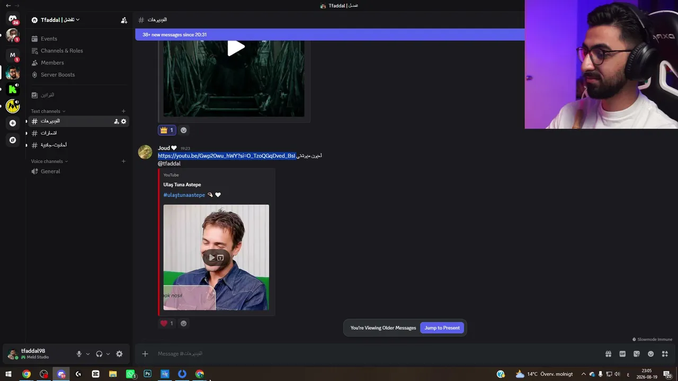Play the embedded YouTube video
The height and width of the screenshot is (381, 678).
(212, 258)
